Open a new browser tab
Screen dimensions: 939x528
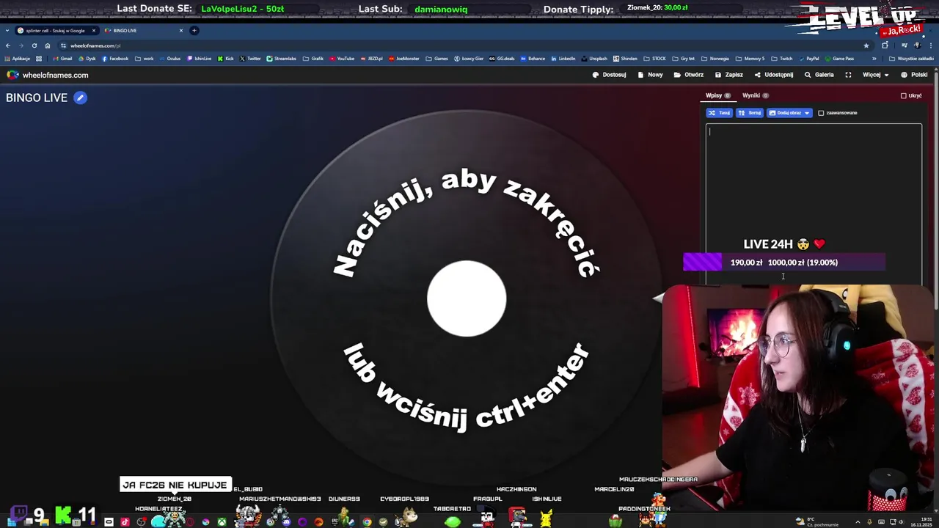click(x=194, y=30)
